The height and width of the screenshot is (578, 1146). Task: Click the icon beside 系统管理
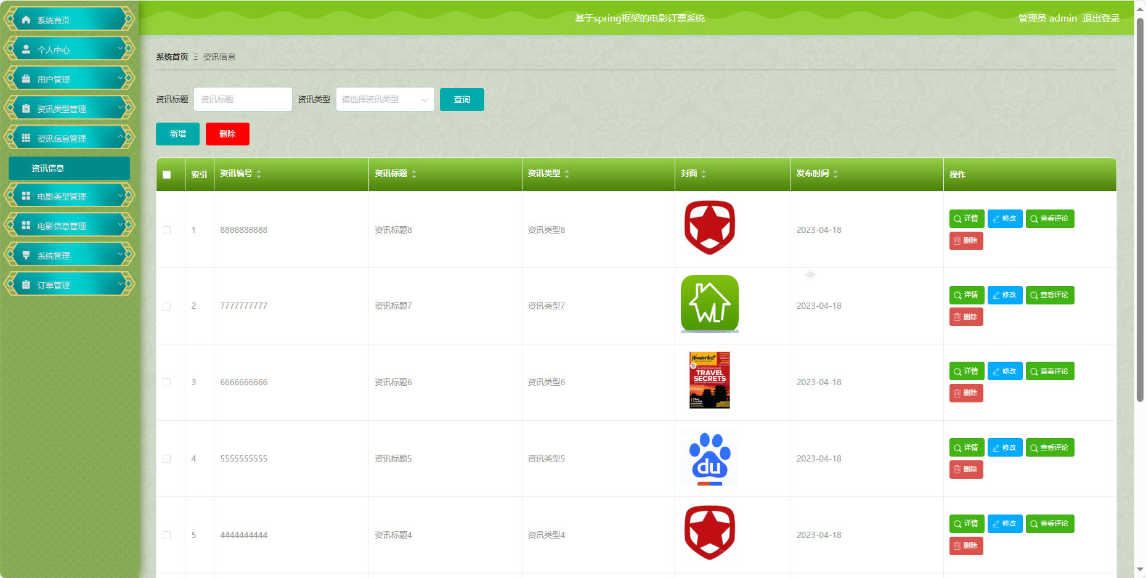26,255
